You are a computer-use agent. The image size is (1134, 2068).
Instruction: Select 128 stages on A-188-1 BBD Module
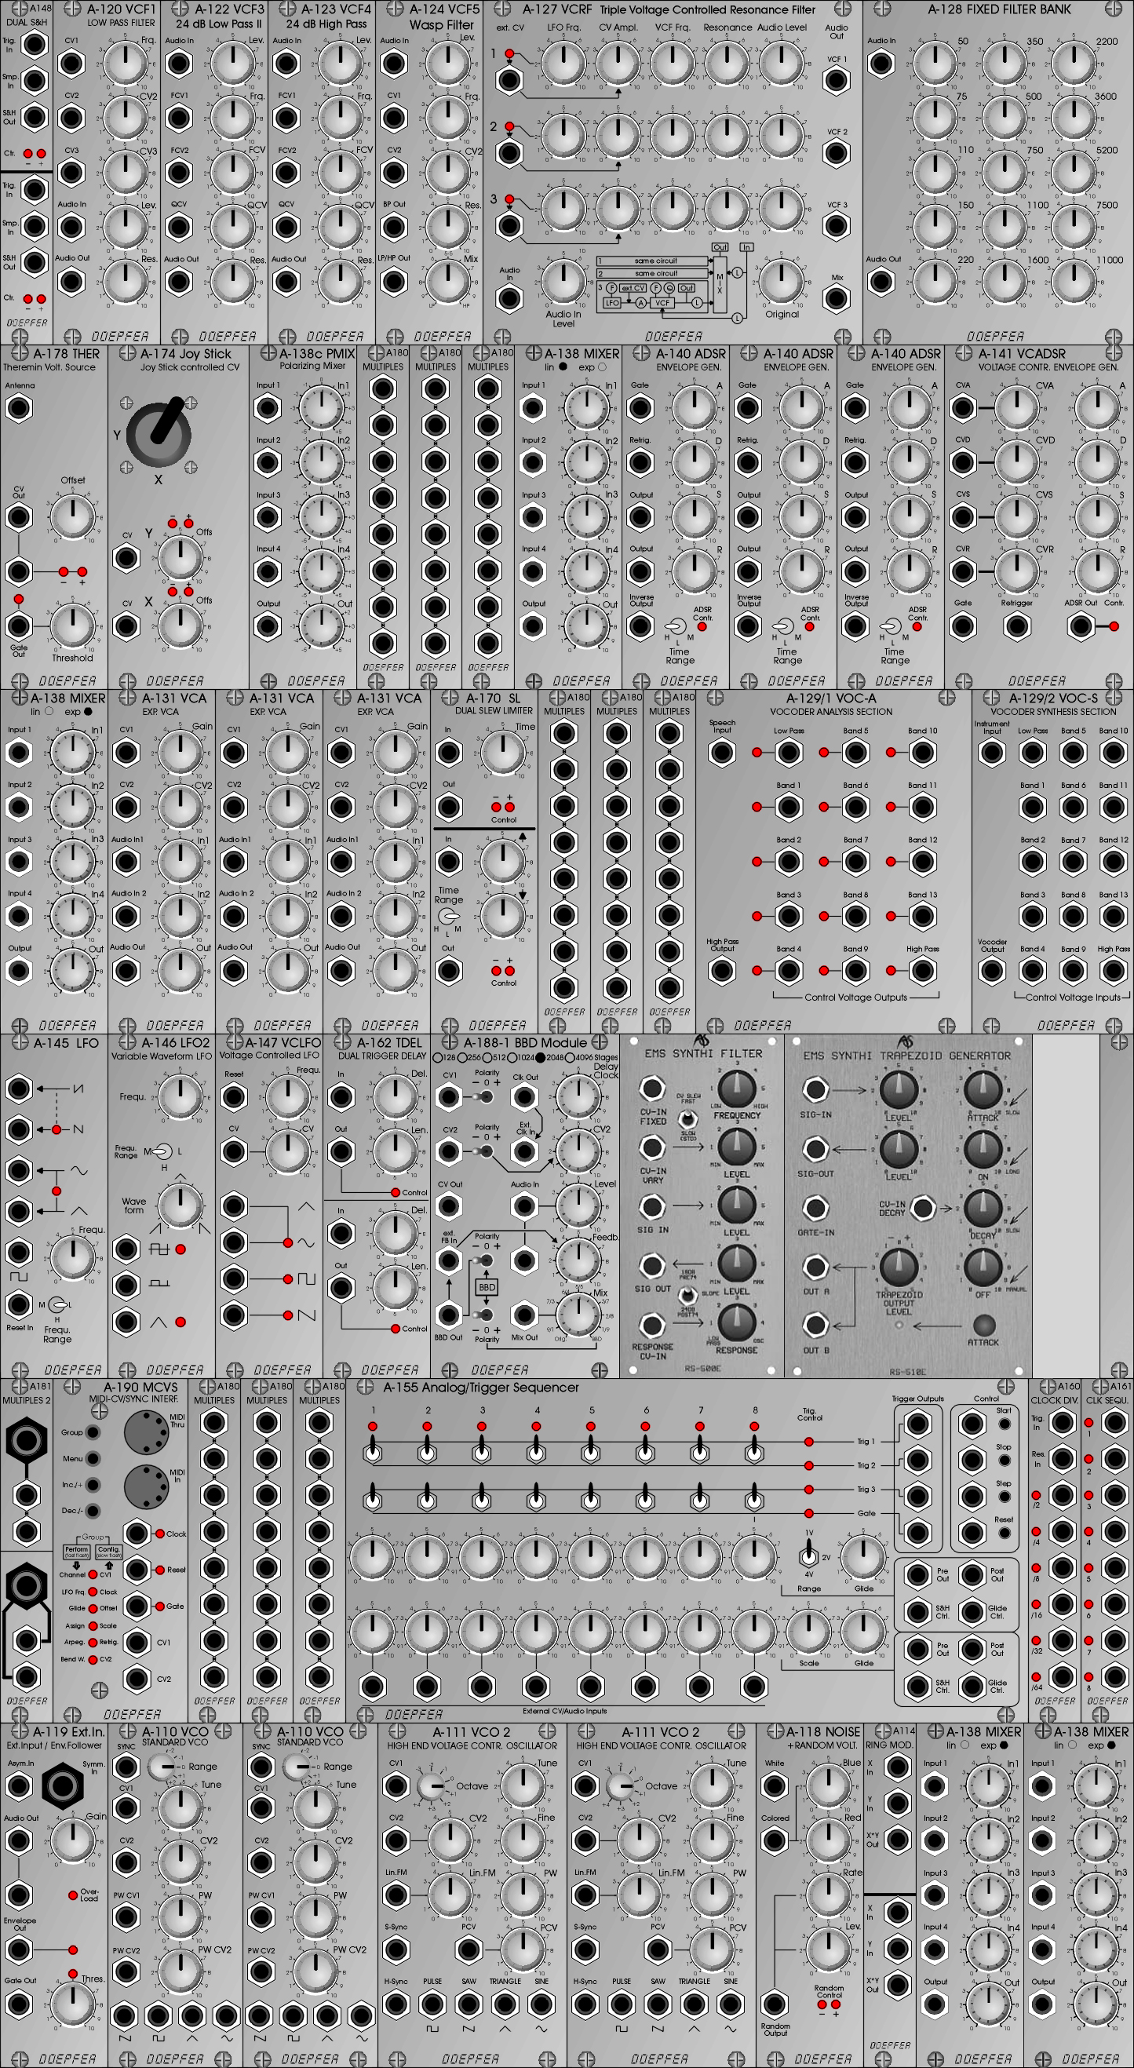438,1057
